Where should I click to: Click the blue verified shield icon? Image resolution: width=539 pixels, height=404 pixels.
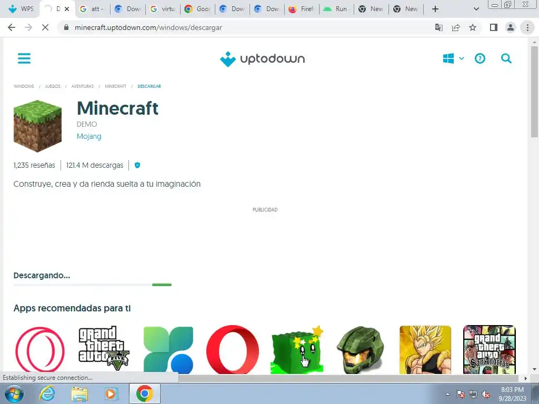pyautogui.click(x=137, y=165)
